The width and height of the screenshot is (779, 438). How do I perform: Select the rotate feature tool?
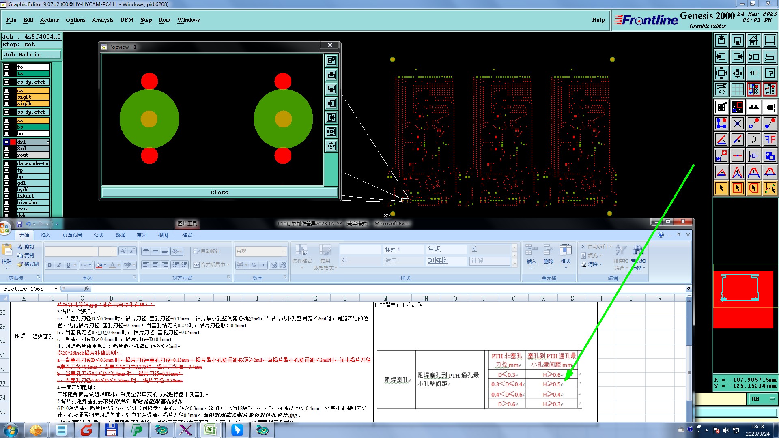[753, 140]
